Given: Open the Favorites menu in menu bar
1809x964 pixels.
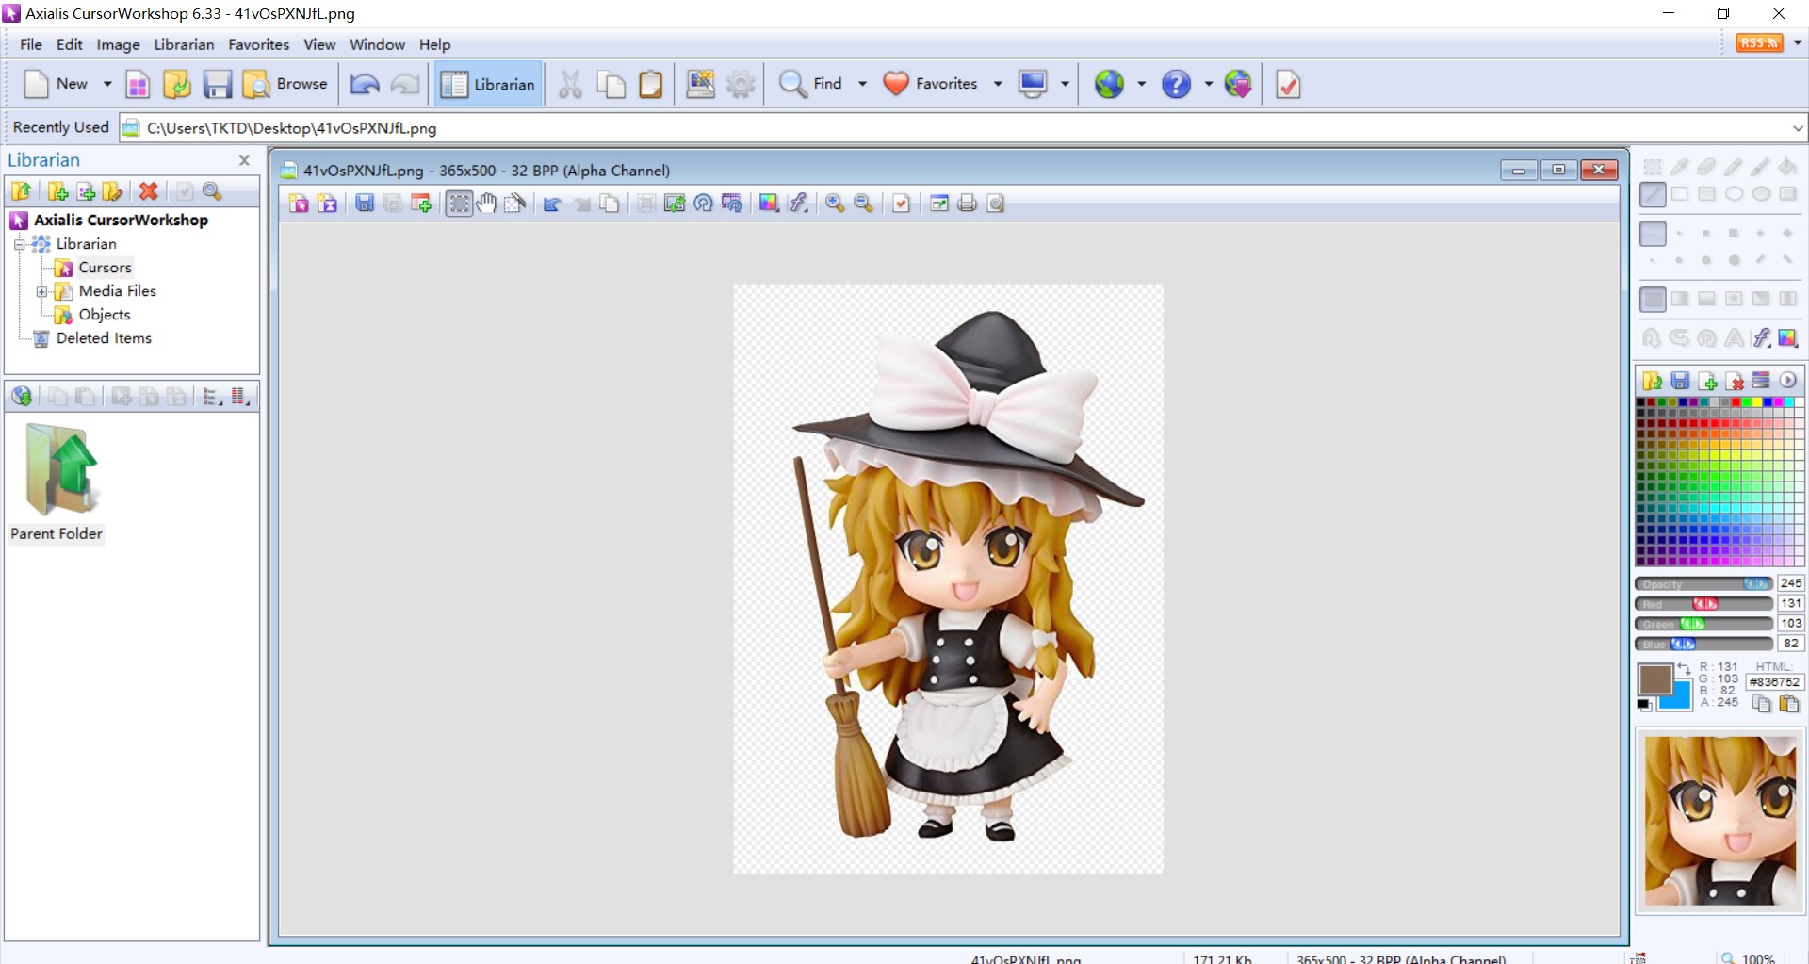Looking at the screenshot, I should tap(258, 44).
